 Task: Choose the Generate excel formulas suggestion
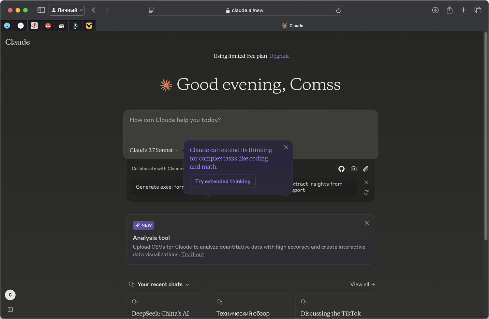point(158,187)
